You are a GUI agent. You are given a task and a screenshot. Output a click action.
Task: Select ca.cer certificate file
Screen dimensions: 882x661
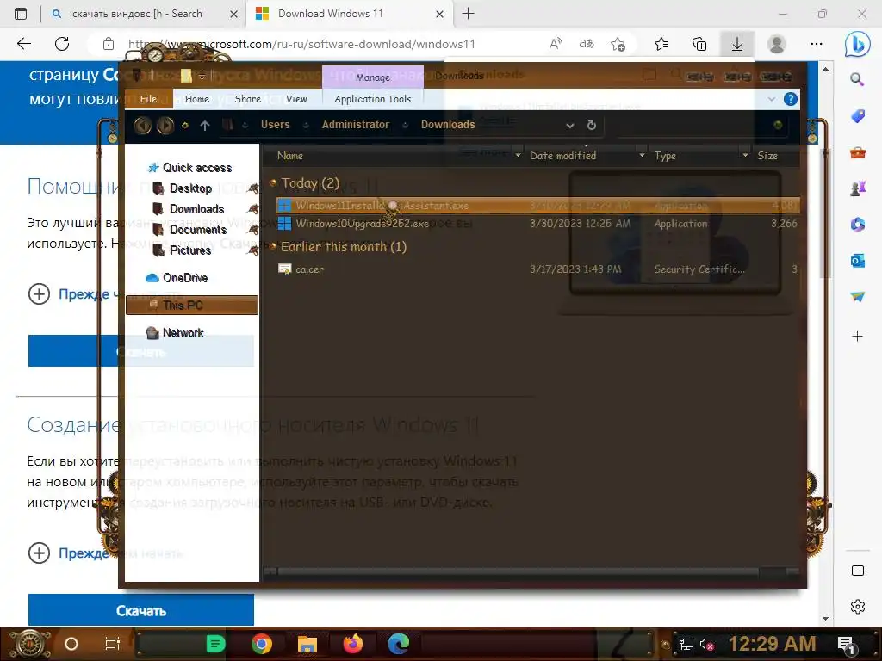pyautogui.click(x=537, y=269)
